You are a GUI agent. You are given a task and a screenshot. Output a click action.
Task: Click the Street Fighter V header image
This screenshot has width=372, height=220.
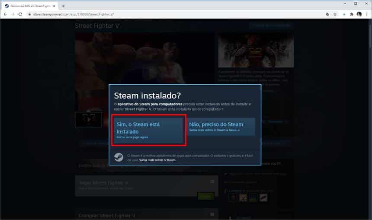256,50
